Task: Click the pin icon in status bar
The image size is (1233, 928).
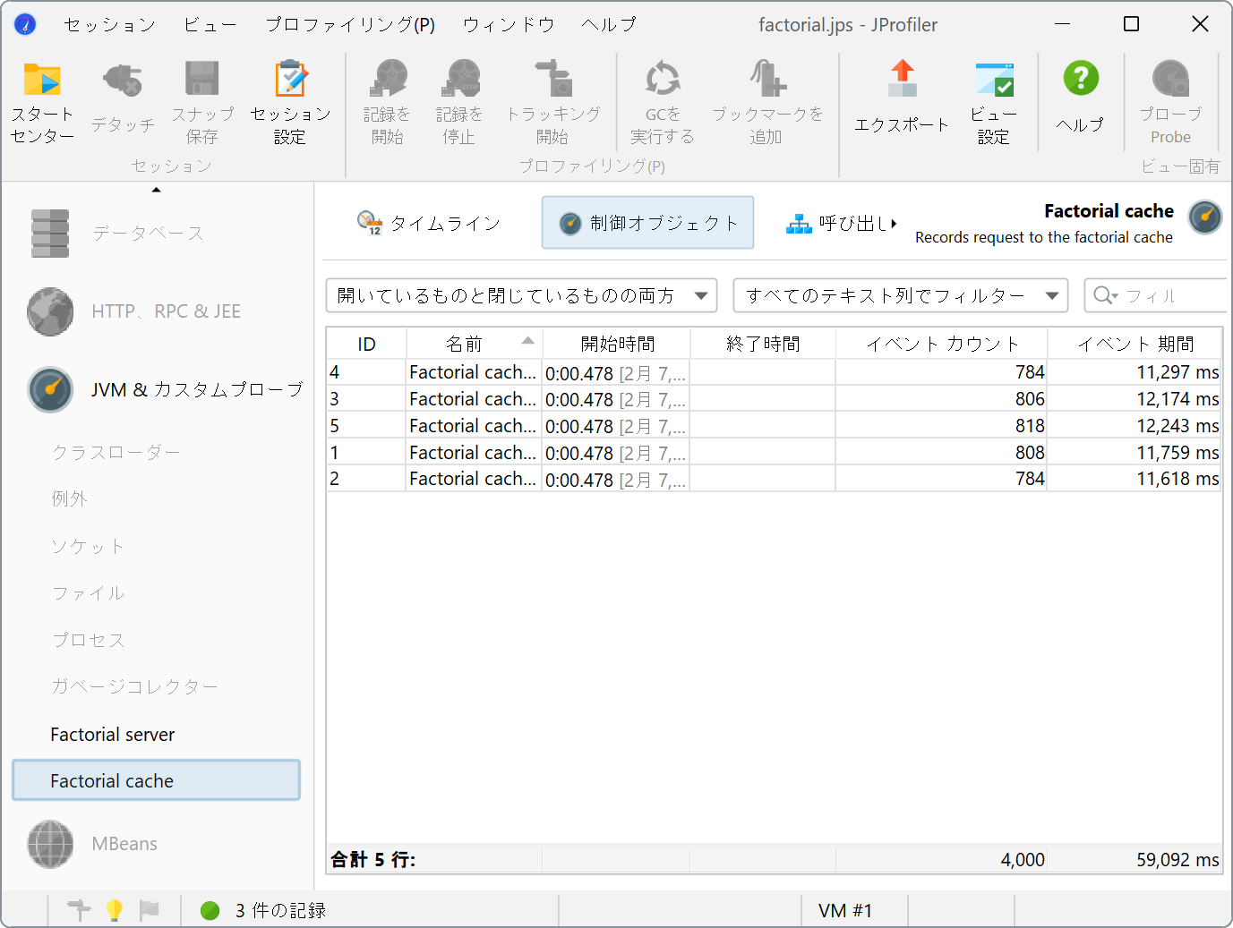Action: 80,910
